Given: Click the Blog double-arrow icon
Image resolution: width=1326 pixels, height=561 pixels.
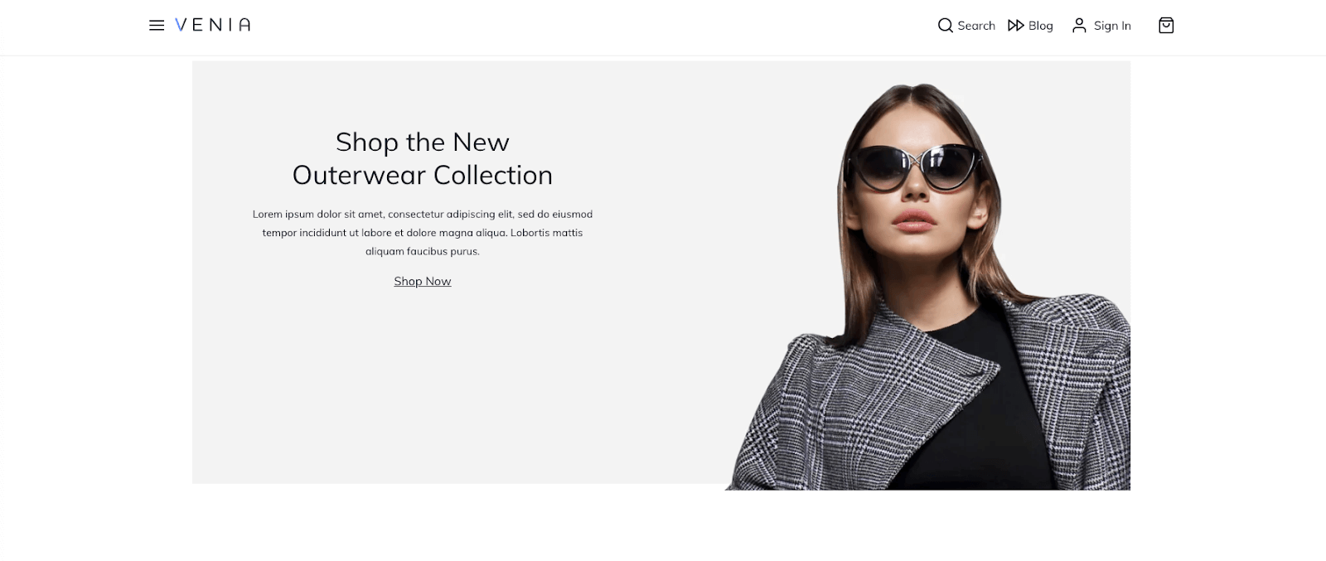Looking at the screenshot, I should tap(1015, 26).
